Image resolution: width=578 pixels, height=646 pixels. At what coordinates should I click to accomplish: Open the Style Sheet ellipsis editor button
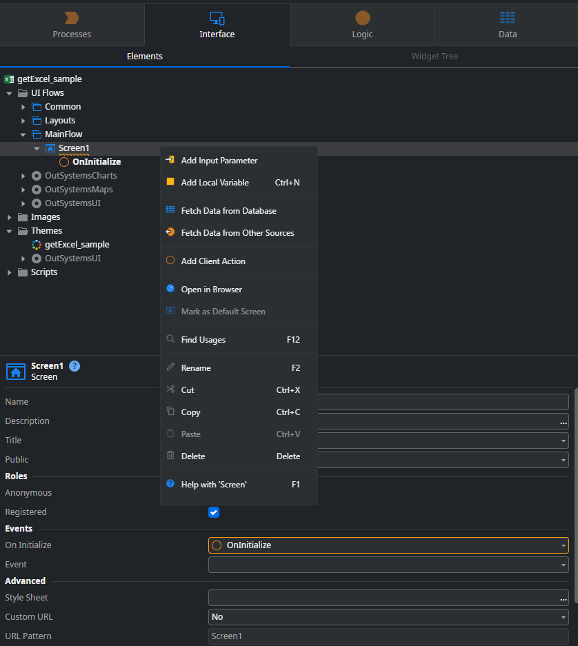(x=563, y=599)
